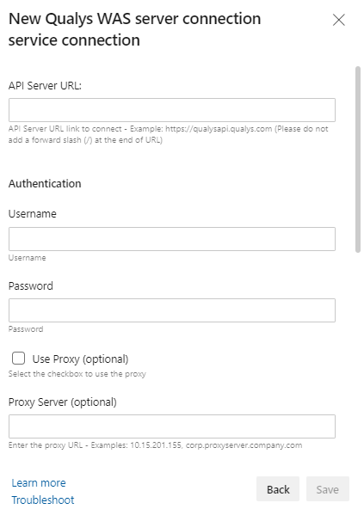364x509 pixels.
Task: Click the vertical scrollbar thumb
Action: (x=358, y=159)
